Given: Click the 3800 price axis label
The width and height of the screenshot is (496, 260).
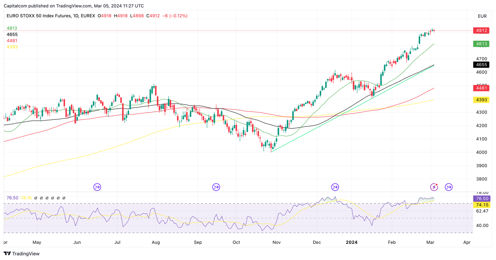Looking at the screenshot, I should point(482,179).
